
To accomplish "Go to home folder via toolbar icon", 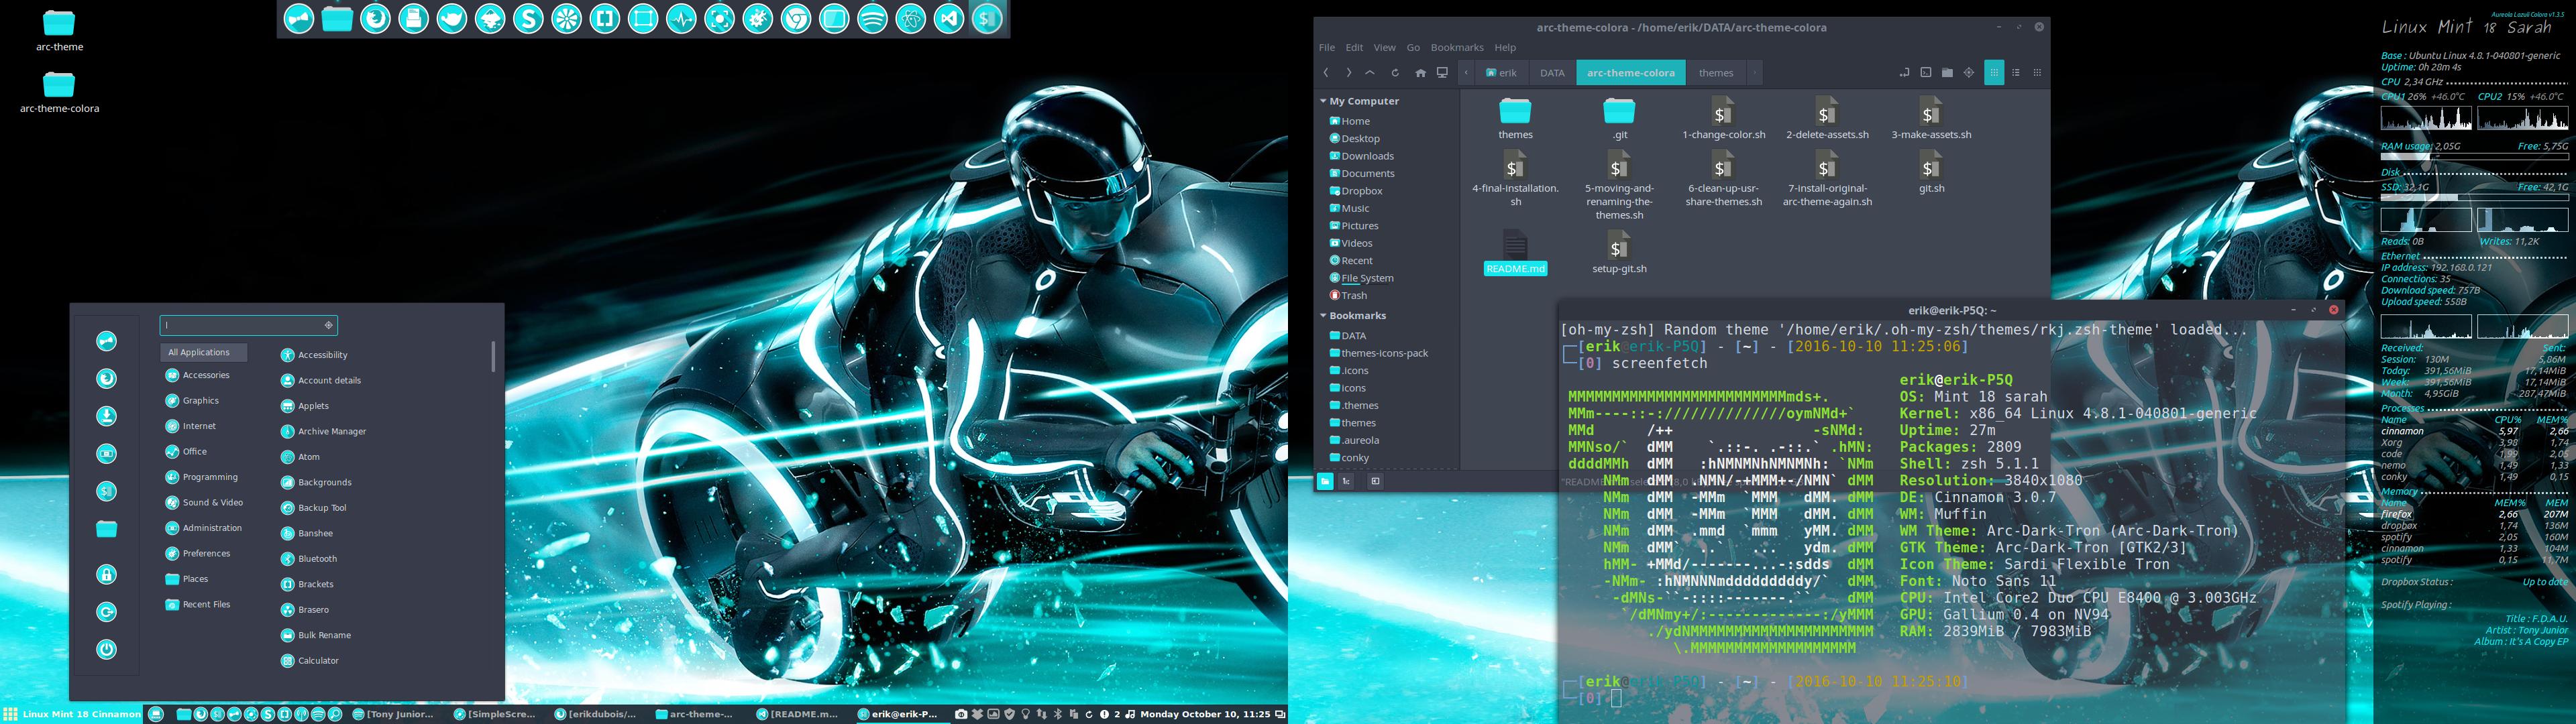I will pyautogui.click(x=1420, y=73).
